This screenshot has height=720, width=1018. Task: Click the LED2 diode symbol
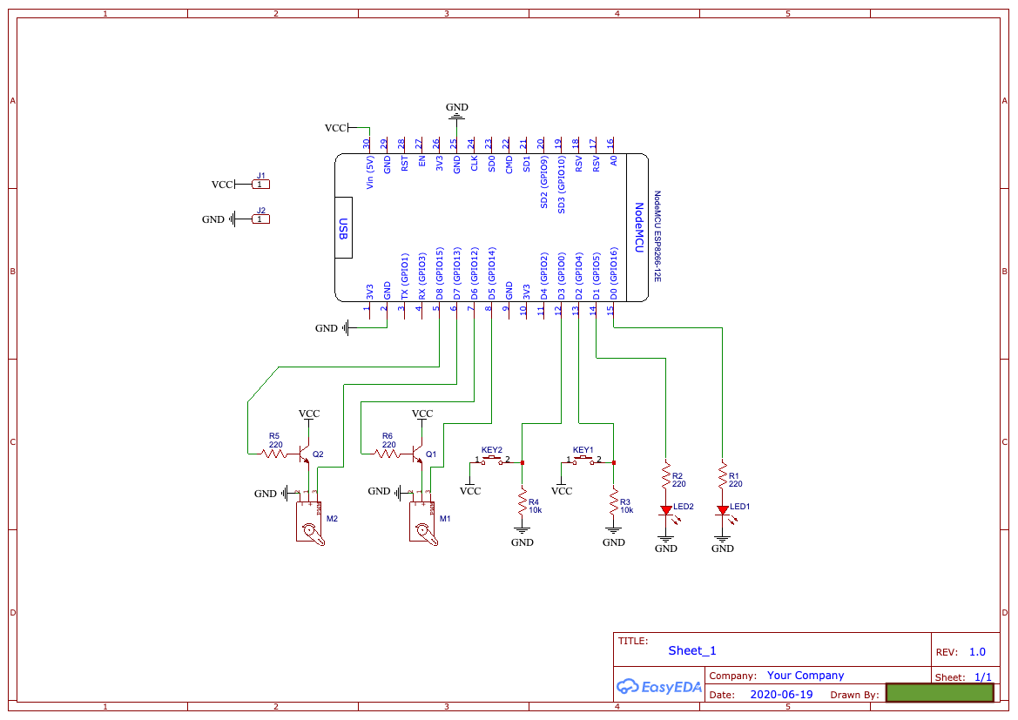(x=666, y=511)
